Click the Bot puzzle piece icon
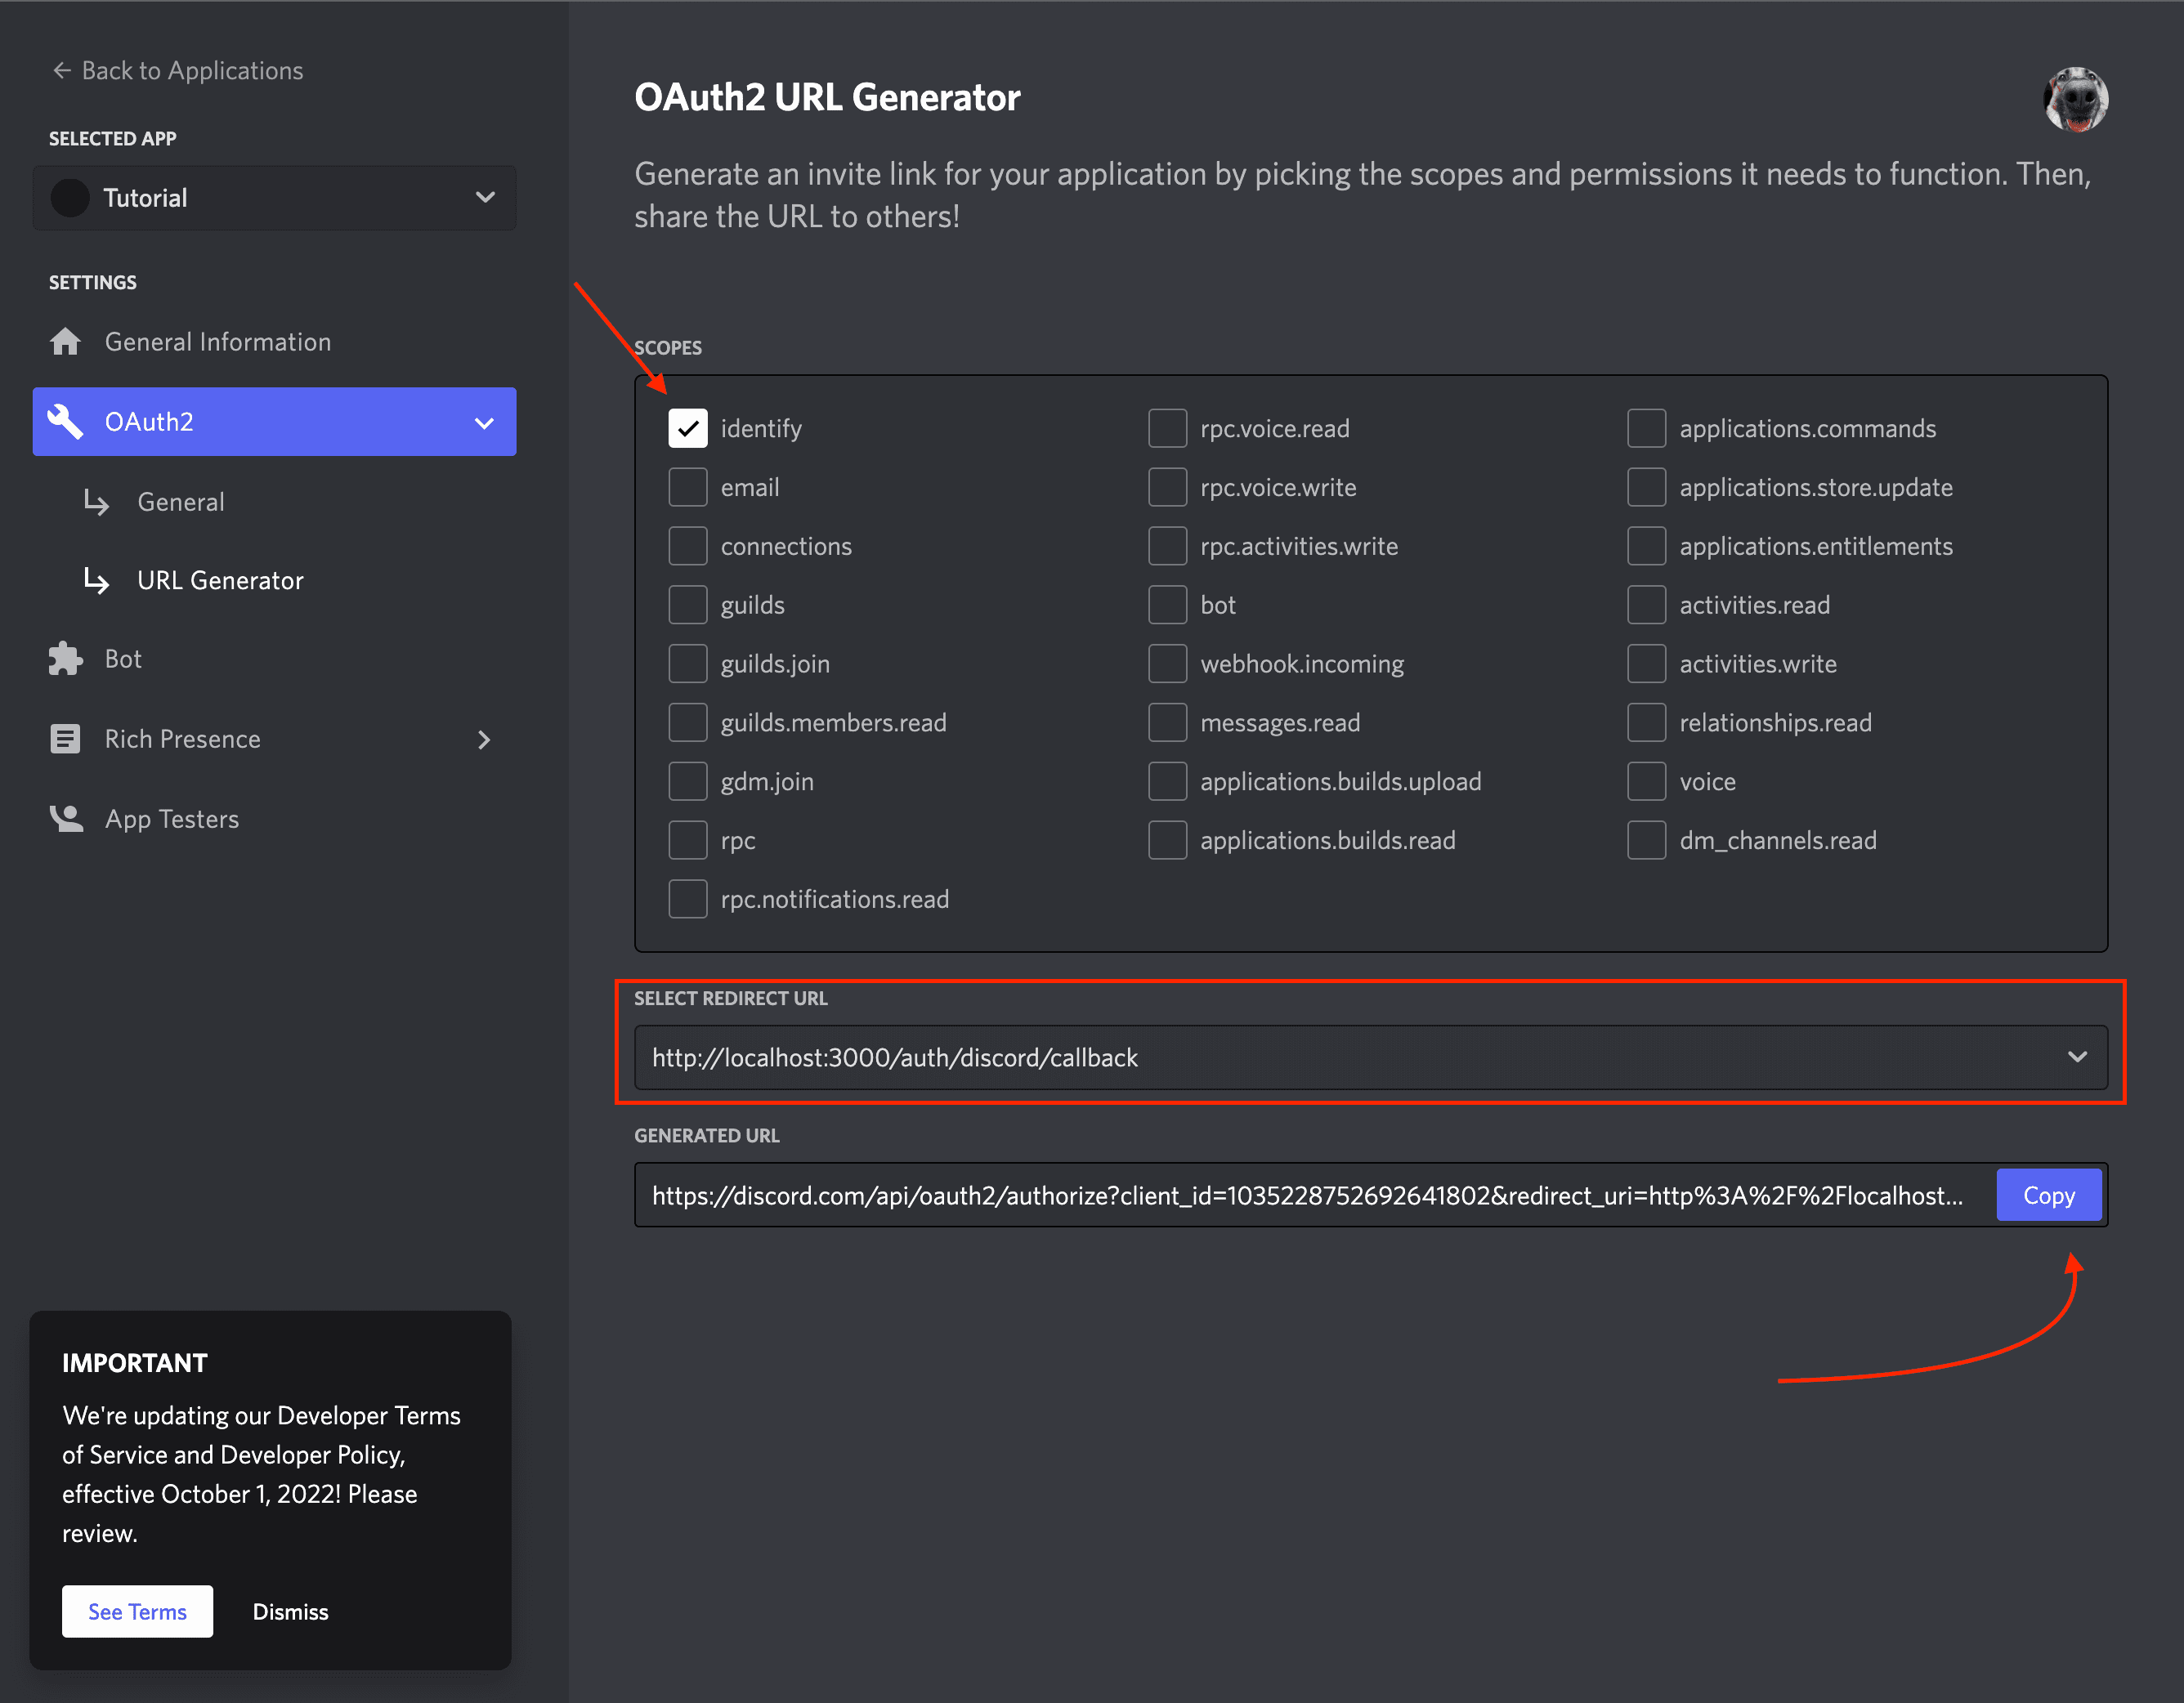This screenshot has width=2184, height=1703. [x=66, y=659]
